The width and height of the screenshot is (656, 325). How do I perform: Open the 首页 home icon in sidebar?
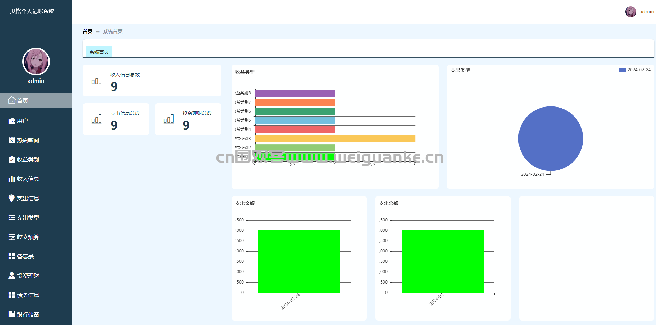[x=12, y=100]
